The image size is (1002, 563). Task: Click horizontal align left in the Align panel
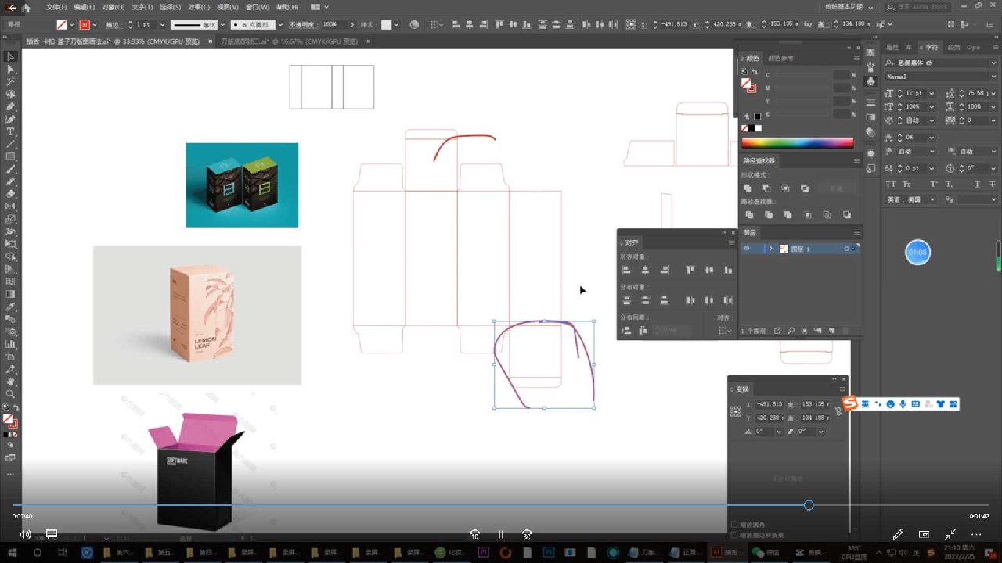click(626, 270)
